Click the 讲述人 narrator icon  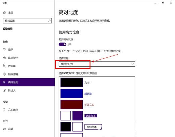[x=4, y=90]
